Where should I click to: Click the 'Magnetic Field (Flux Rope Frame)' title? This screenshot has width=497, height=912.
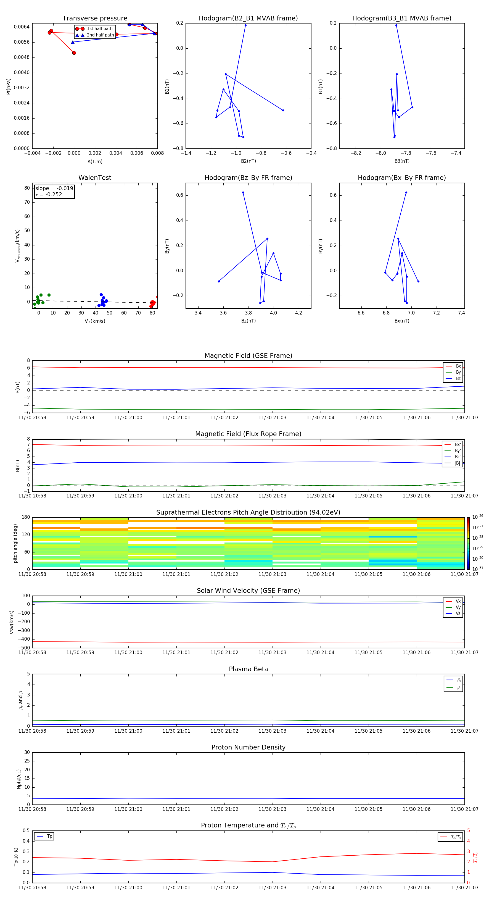(x=248, y=434)
